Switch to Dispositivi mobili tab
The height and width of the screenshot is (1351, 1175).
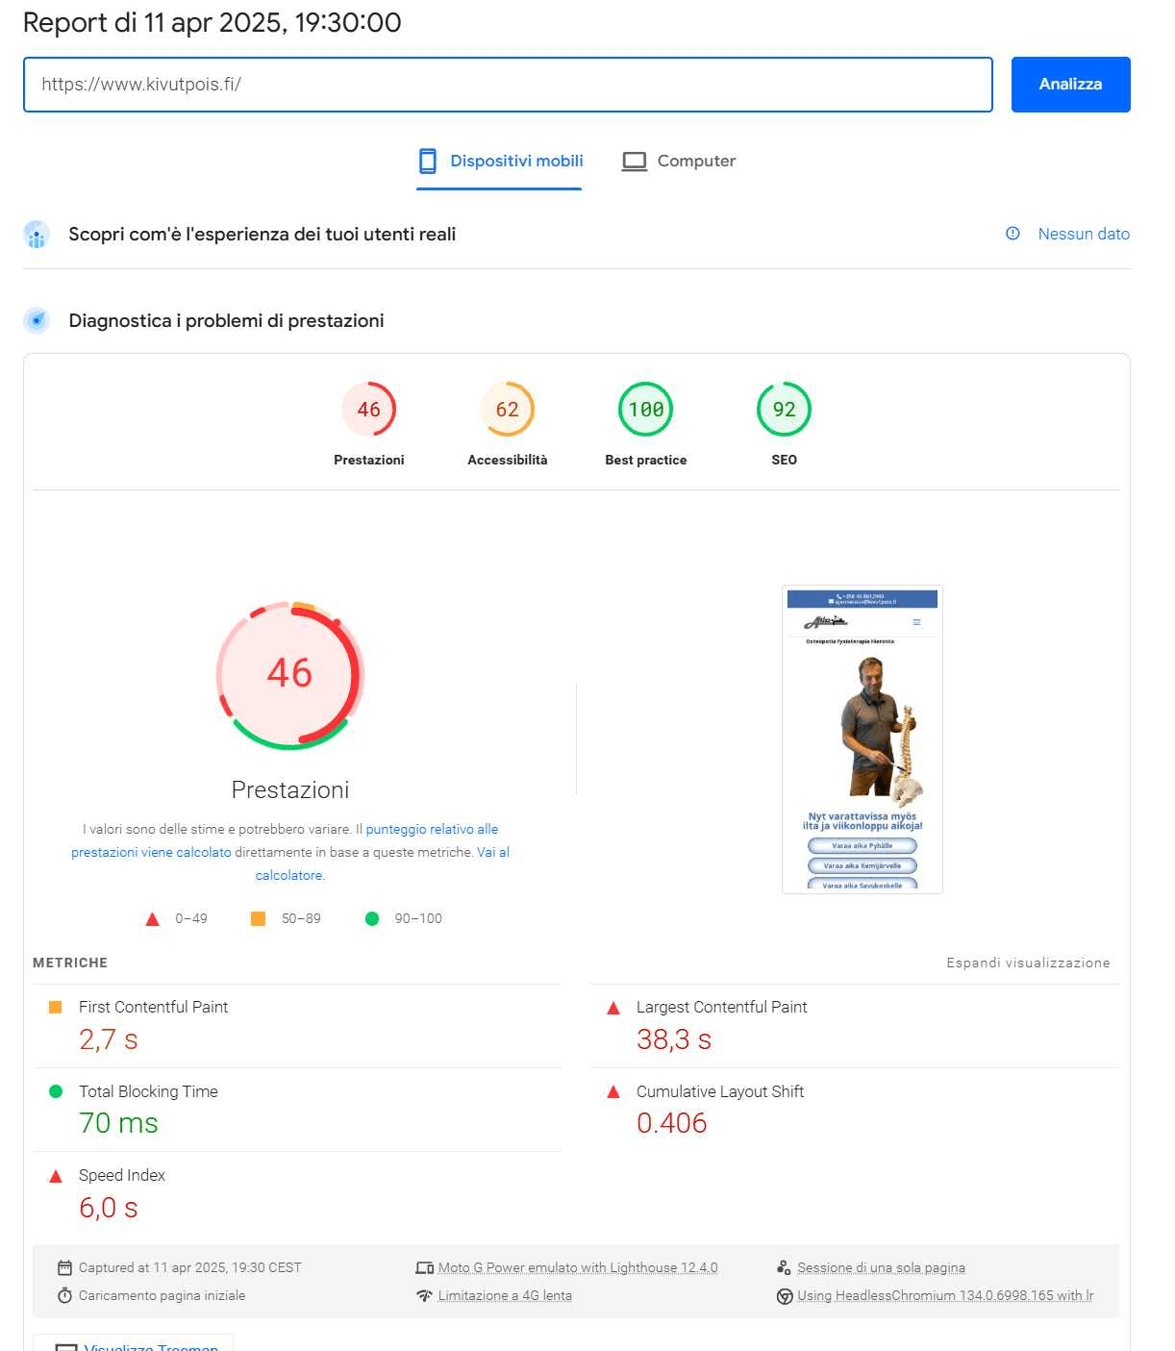[x=500, y=161]
